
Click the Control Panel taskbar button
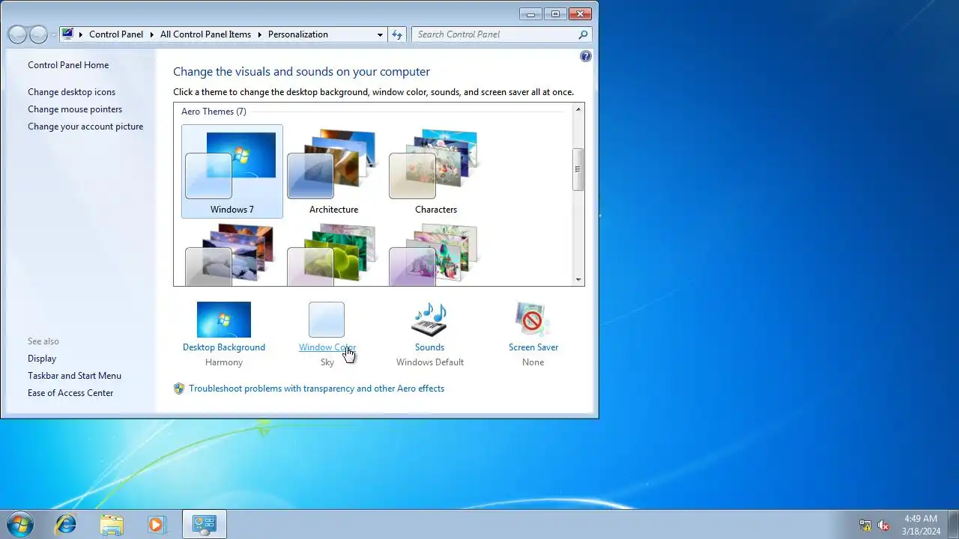(x=204, y=524)
